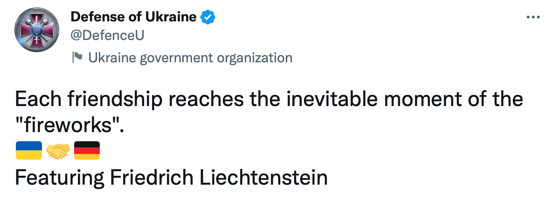Viewport: 552px width, 200px height.
Task: Click the name "Liechtenstein" in last line
Action: tap(264, 178)
